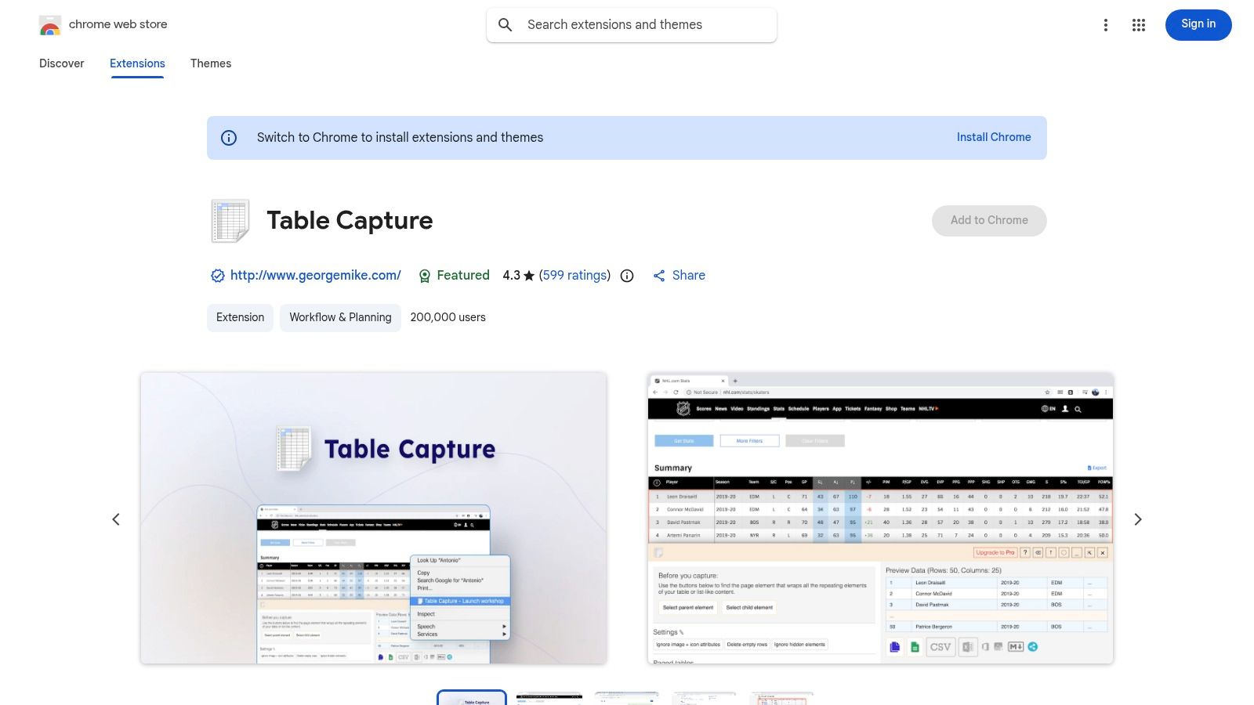Open the Table Capture promo image
The height and width of the screenshot is (705, 1254).
coord(373,518)
